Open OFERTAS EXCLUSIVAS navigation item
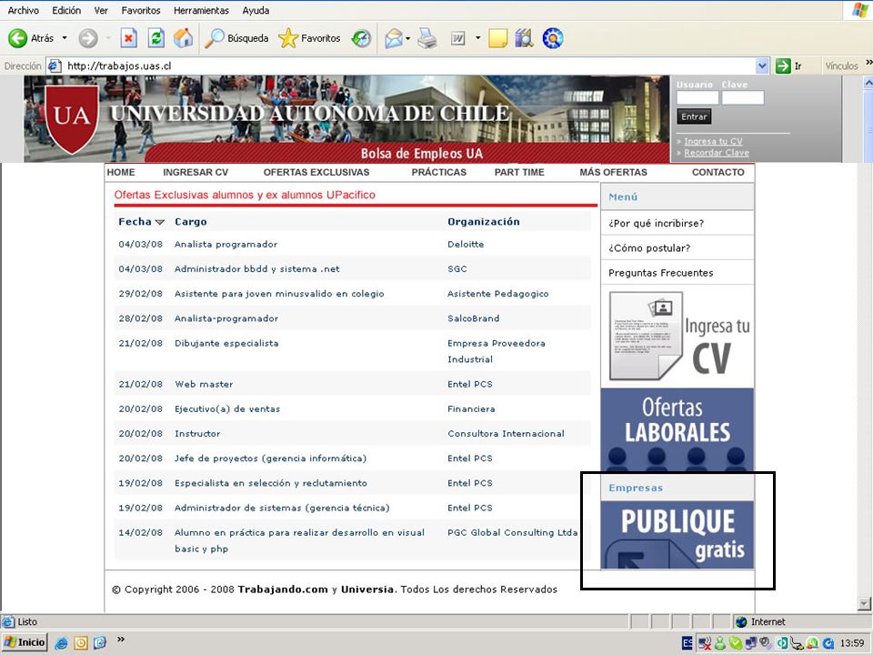The width and height of the screenshot is (873, 655). (x=316, y=172)
